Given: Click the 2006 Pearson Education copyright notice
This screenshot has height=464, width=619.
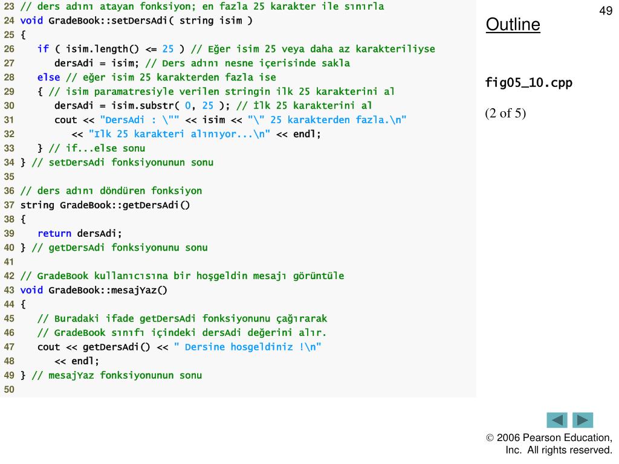Looking at the screenshot, I should 549,444.
